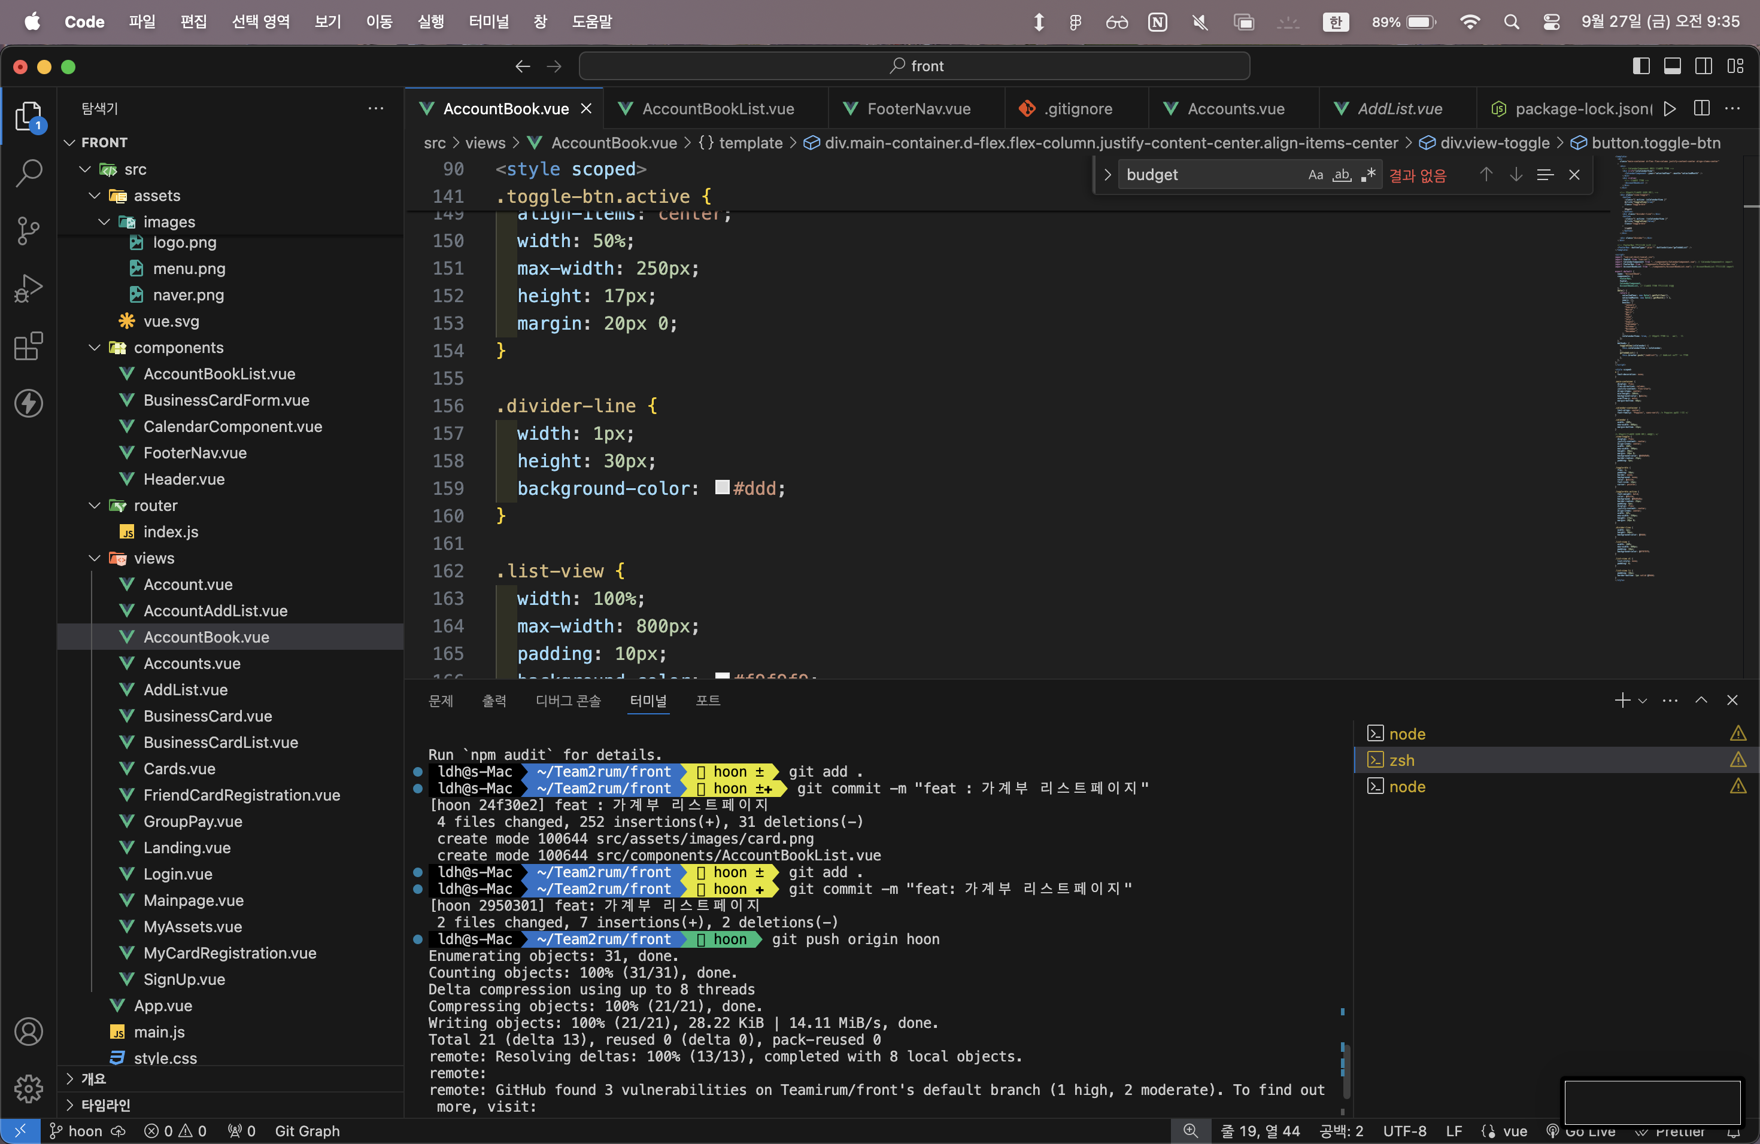
Task: Open the Accounts profile icon
Action: (x=28, y=1031)
